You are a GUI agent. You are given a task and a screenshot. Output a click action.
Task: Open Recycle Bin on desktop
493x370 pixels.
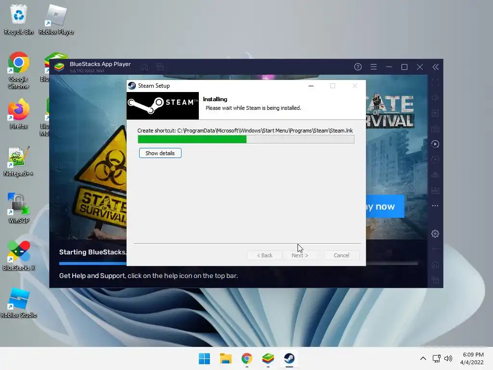pos(19,19)
